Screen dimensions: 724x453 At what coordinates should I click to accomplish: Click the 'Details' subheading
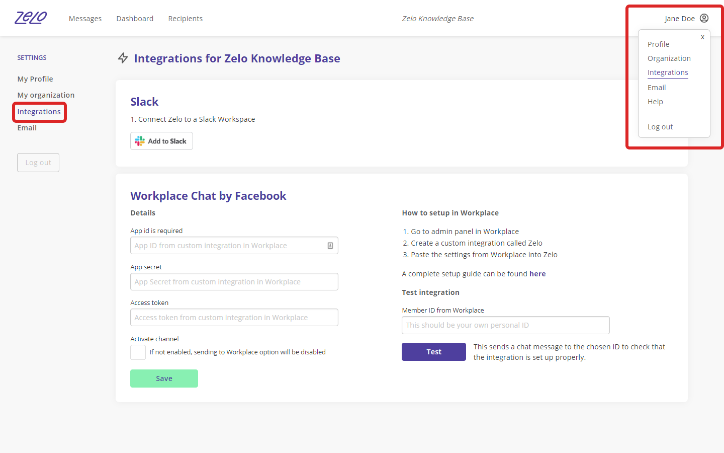[x=143, y=213]
